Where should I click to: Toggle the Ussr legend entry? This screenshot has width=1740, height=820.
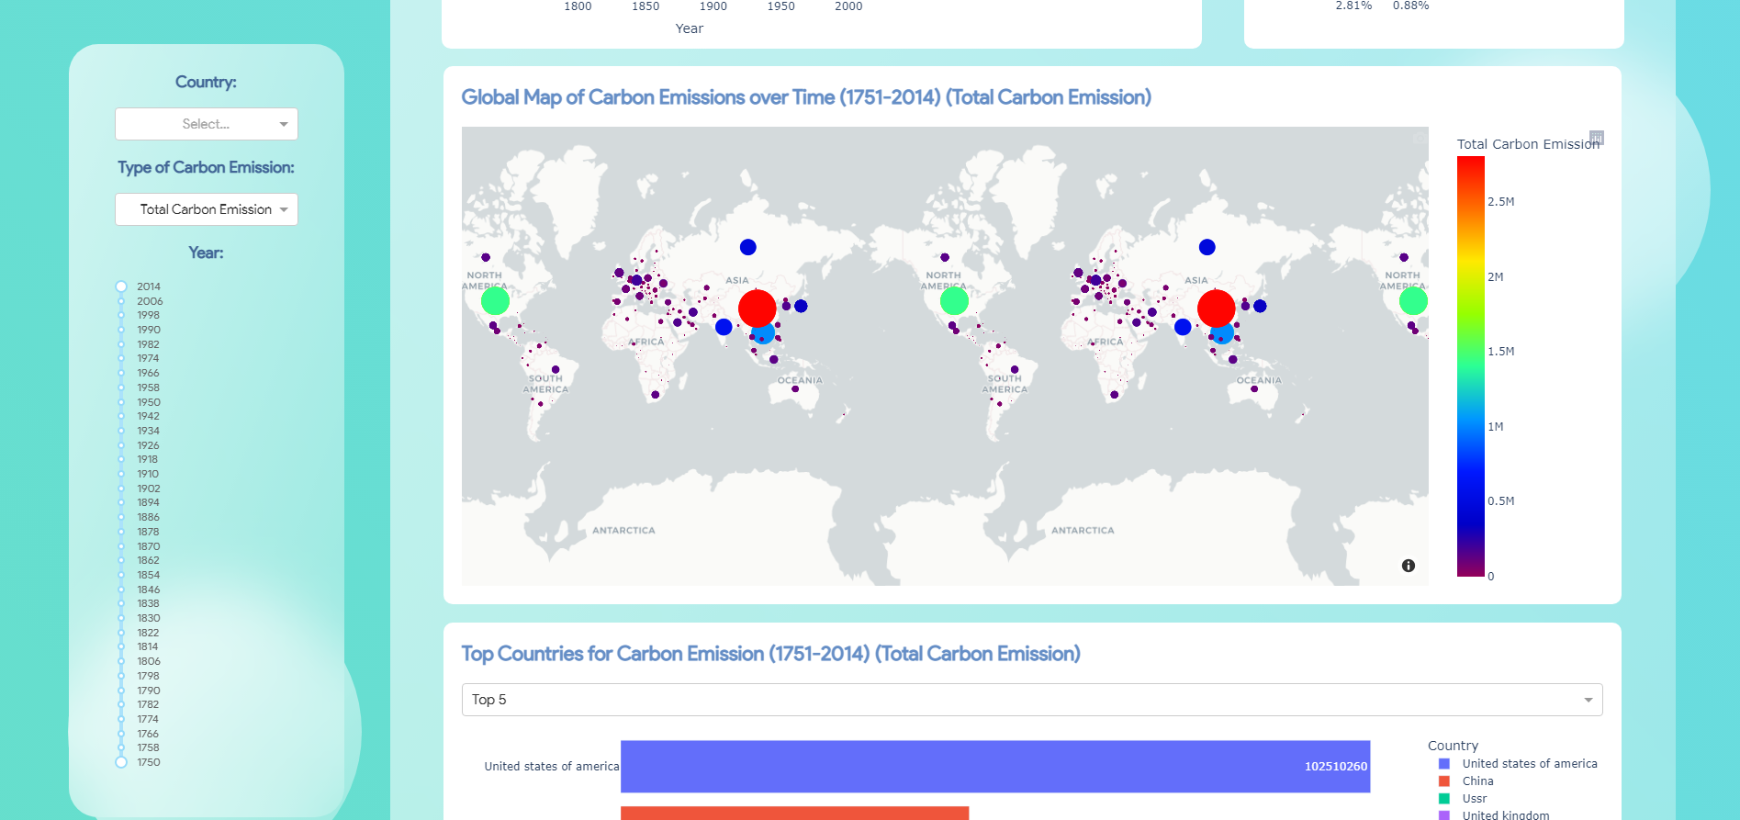[1474, 799]
